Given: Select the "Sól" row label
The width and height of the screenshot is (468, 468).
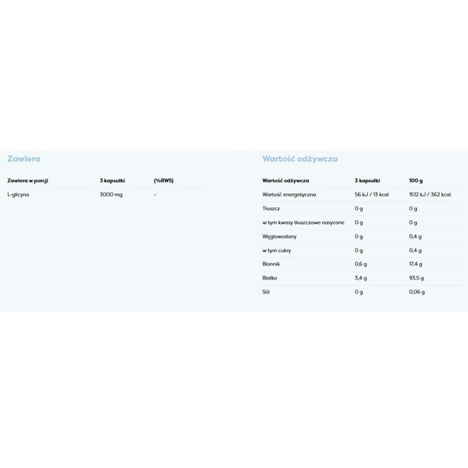Looking at the screenshot, I should pos(266,292).
